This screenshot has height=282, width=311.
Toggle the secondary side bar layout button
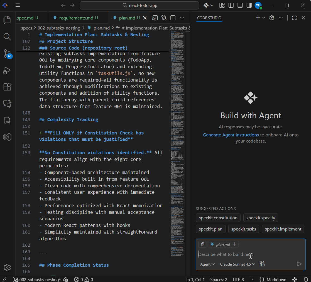(x=249, y=5)
